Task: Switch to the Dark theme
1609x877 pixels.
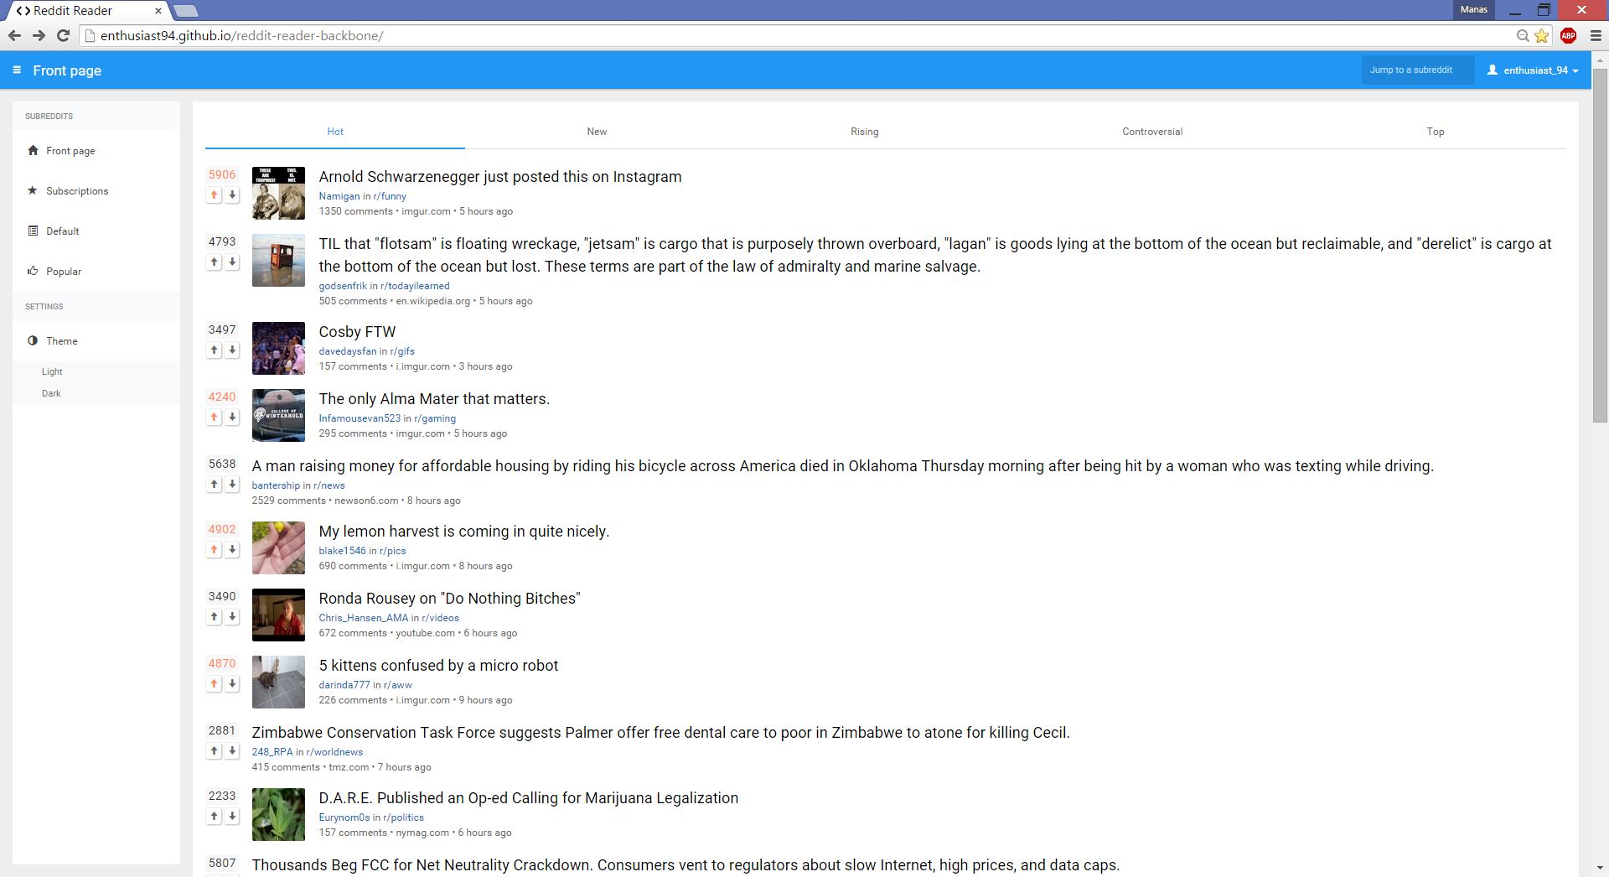Action: tap(51, 392)
